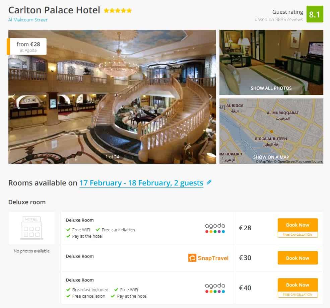Click the next photo arrow on the carousel

tap(211, 96)
